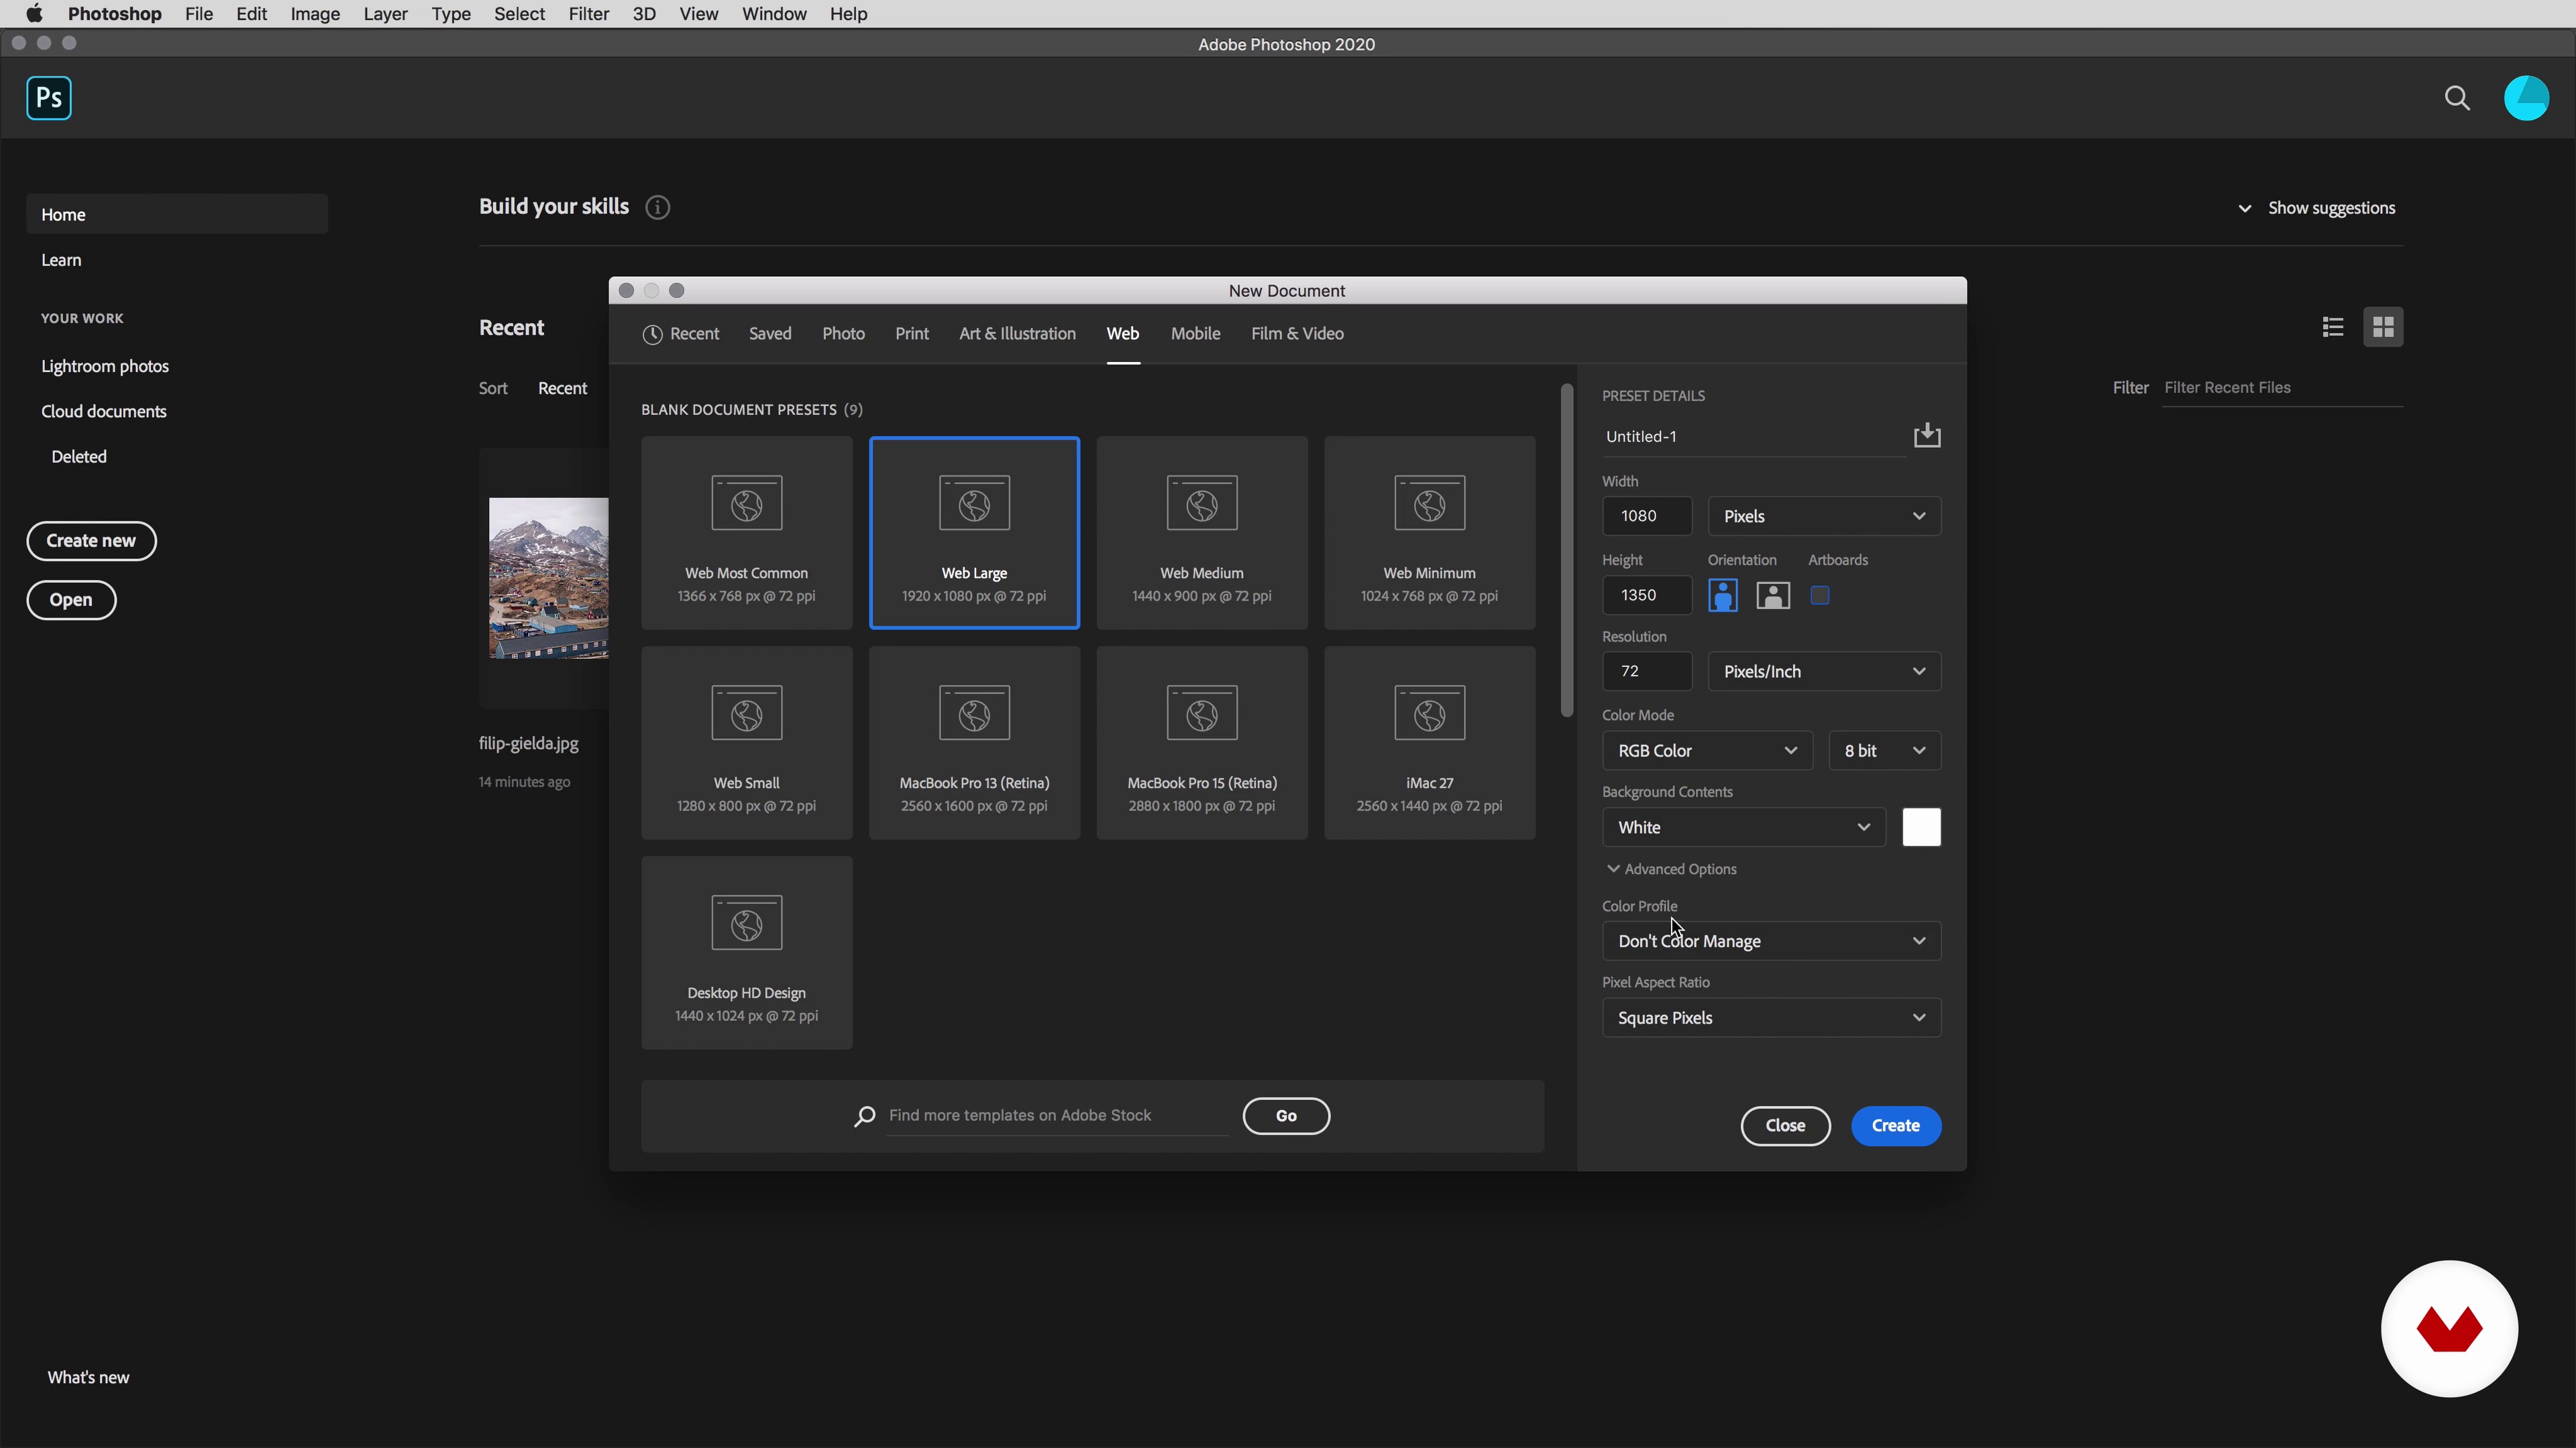Select portrait orientation icon
The width and height of the screenshot is (2576, 1448).
click(1722, 595)
